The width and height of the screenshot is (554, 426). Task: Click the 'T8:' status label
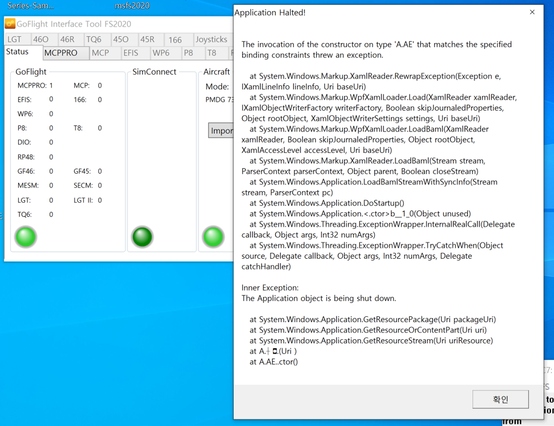click(78, 128)
